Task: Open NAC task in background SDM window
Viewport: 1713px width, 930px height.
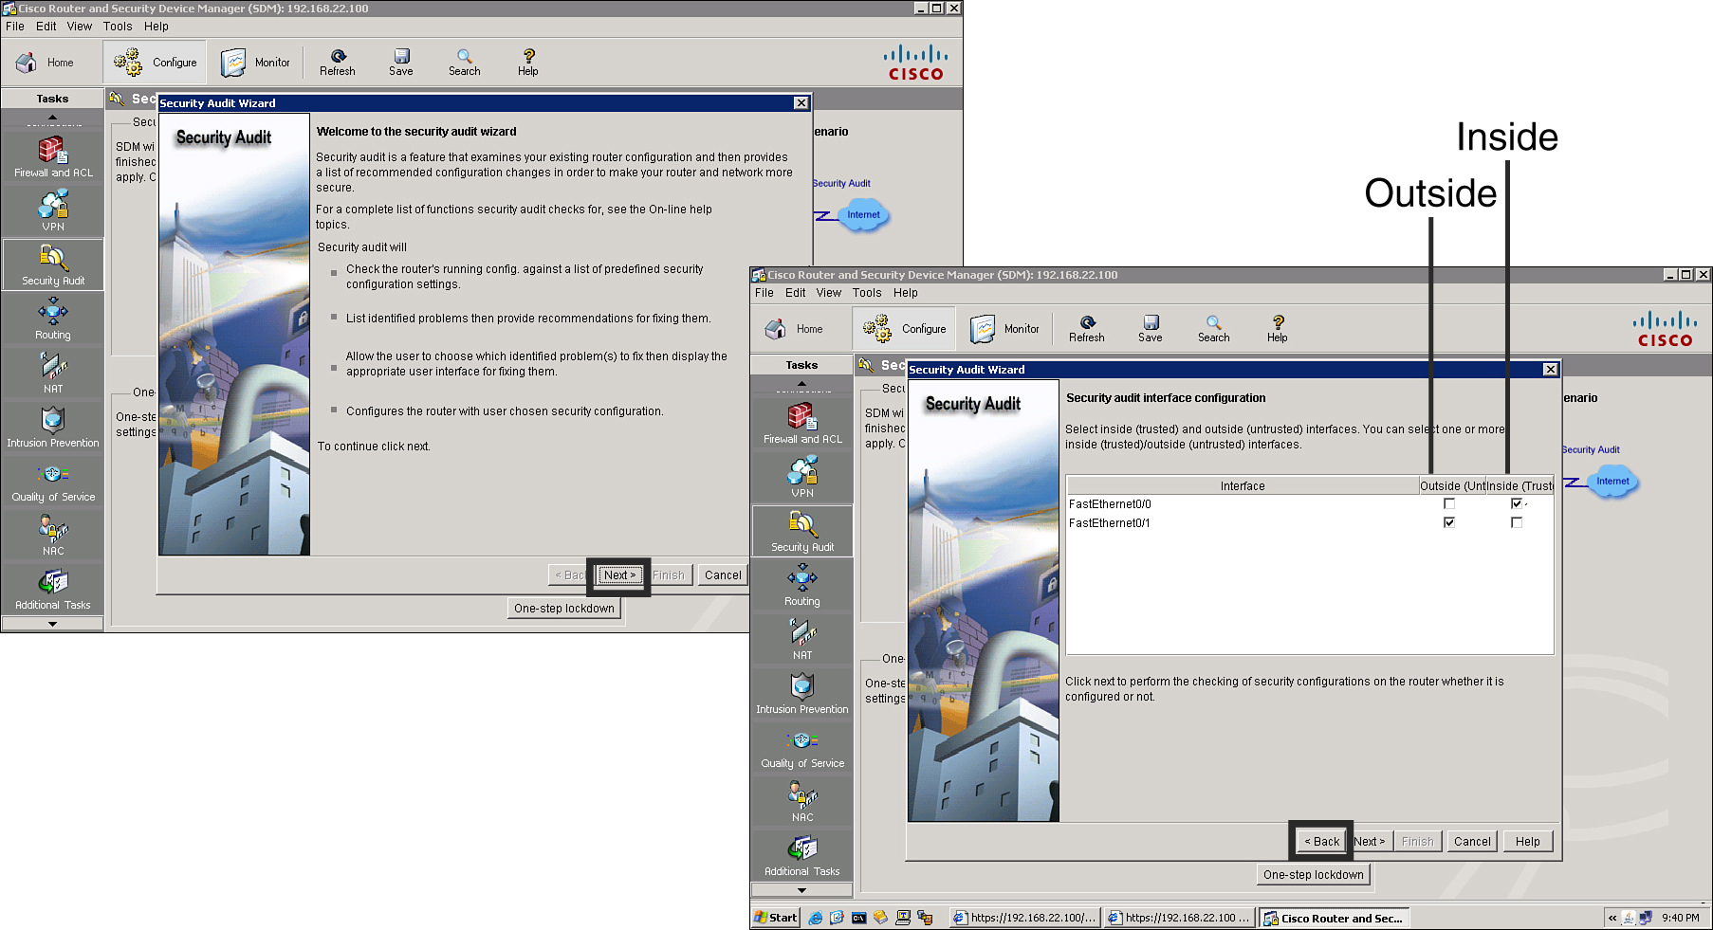Action: [x=53, y=535]
